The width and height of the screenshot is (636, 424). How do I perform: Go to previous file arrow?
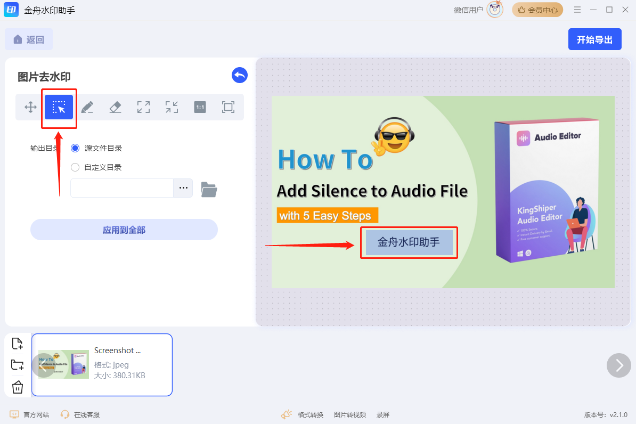pyautogui.click(x=44, y=365)
